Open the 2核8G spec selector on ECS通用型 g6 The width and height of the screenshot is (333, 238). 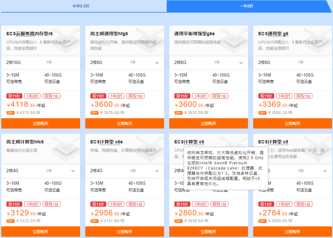point(292,62)
